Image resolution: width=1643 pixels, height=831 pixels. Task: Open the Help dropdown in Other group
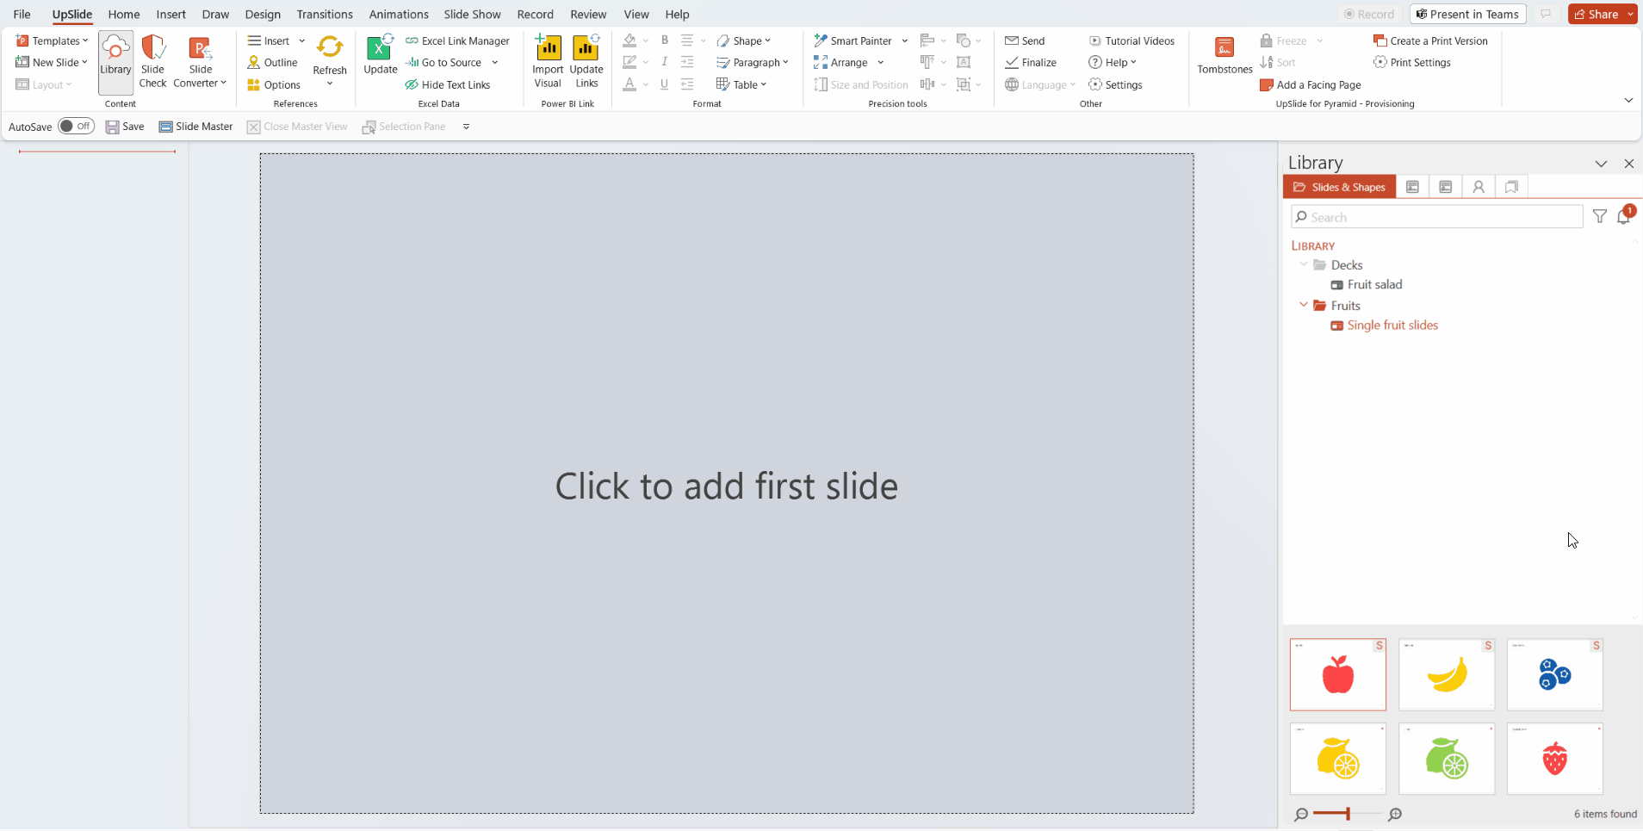[x=1113, y=62]
